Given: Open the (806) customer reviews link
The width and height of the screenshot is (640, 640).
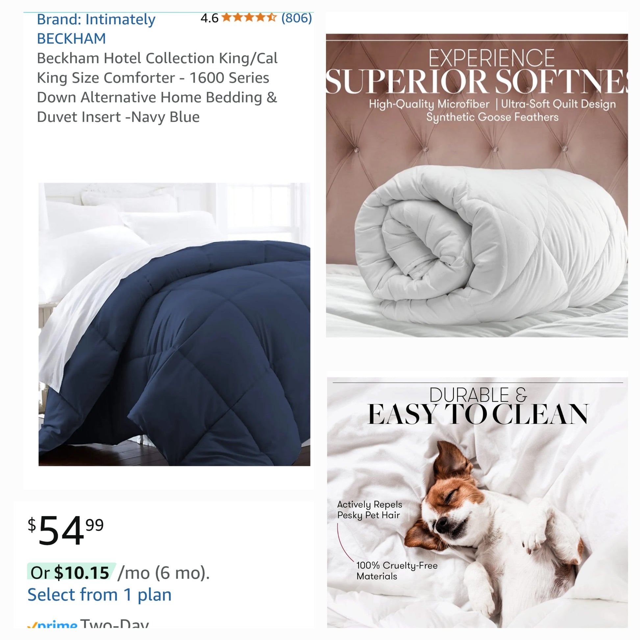Looking at the screenshot, I should 296,18.
